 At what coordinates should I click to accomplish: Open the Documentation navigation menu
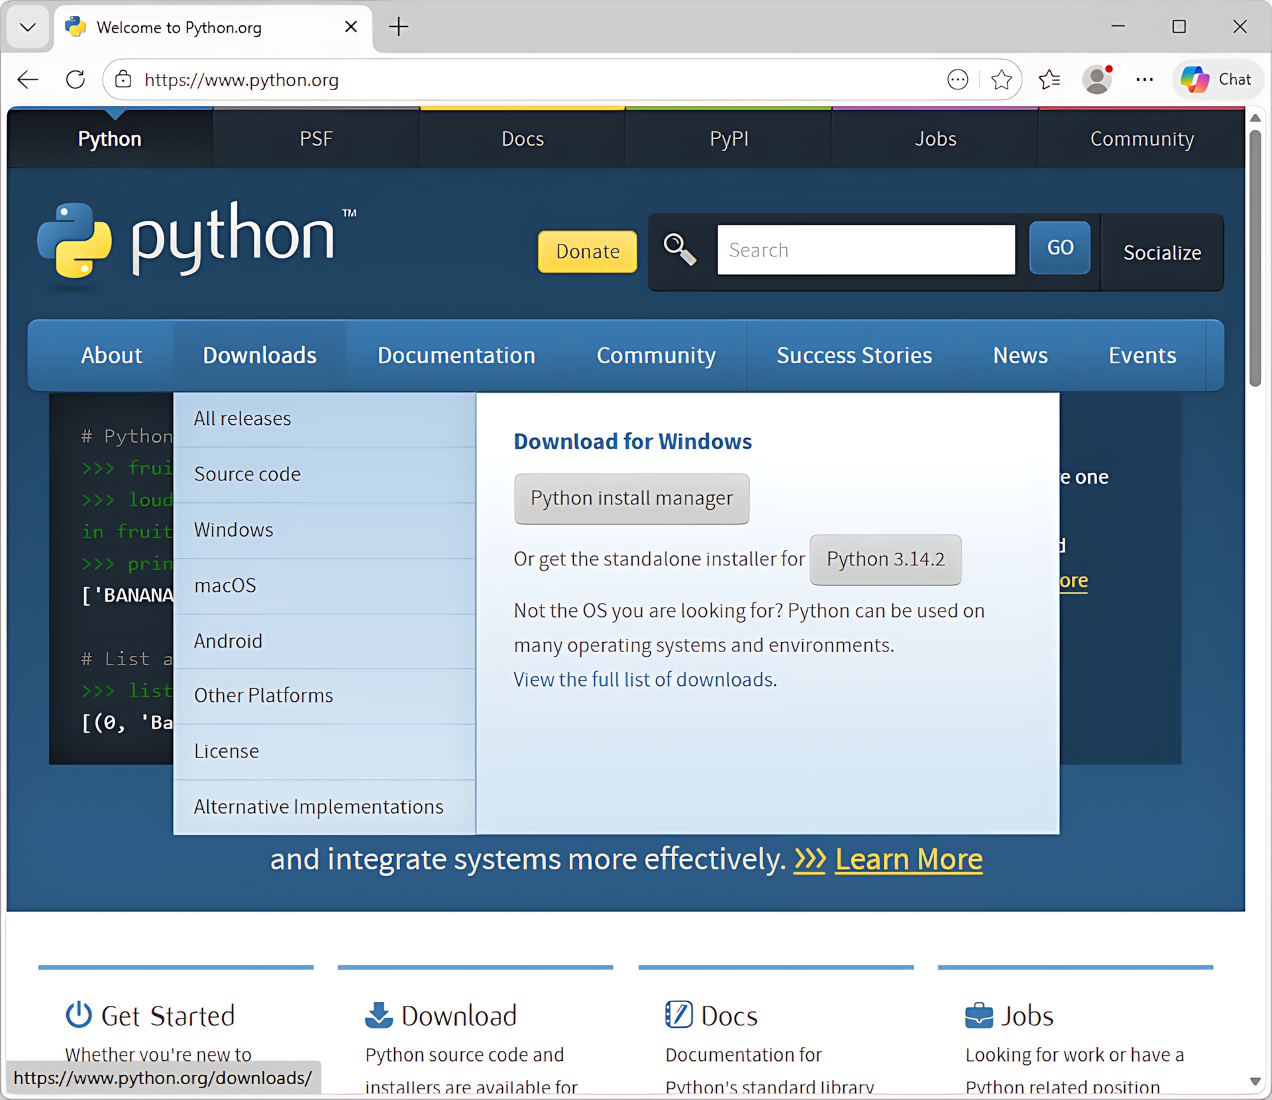(456, 356)
